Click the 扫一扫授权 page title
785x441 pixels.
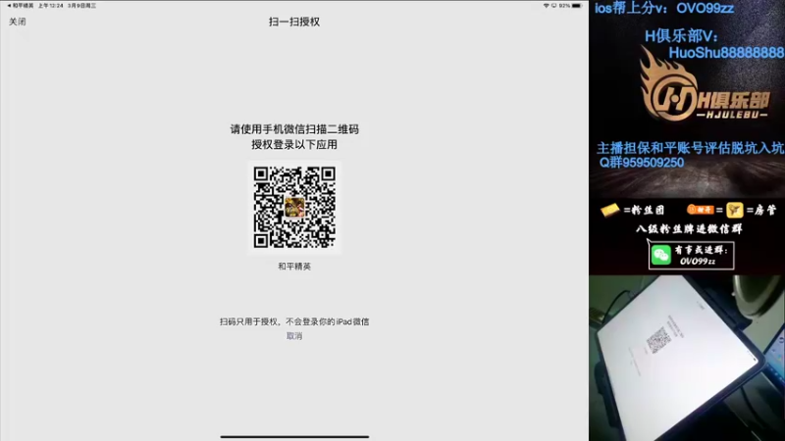[294, 22]
